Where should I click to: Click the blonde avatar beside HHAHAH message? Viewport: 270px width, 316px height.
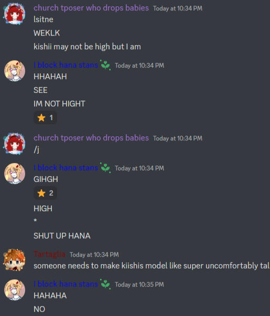click(15, 71)
